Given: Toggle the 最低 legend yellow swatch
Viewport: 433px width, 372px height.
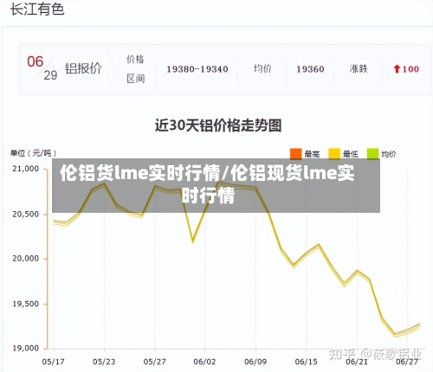Looking at the screenshot, I should (x=334, y=154).
